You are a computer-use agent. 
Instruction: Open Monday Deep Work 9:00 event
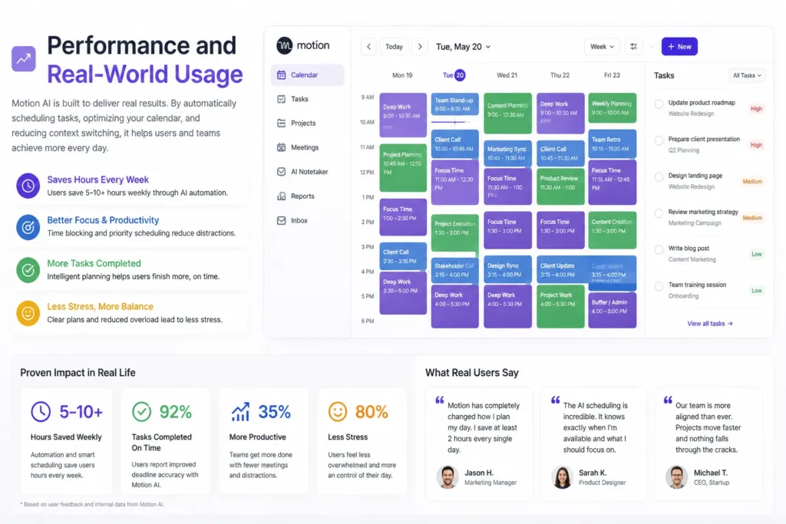coord(403,115)
